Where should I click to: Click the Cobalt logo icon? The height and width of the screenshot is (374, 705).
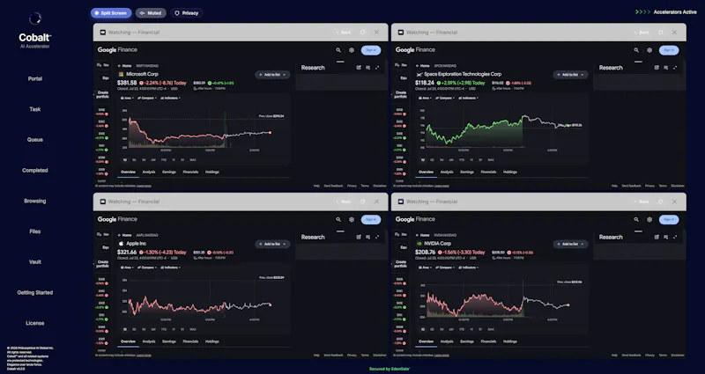35,18
